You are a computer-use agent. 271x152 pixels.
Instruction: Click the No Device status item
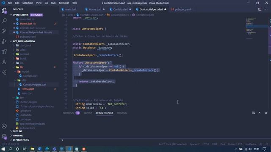pyautogui.click(x=251, y=144)
